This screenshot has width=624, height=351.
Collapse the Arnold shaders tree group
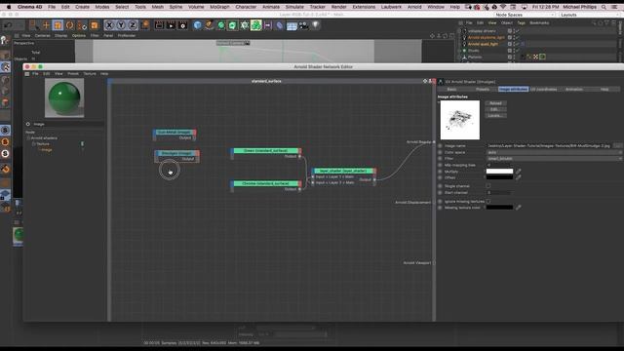tap(28, 138)
